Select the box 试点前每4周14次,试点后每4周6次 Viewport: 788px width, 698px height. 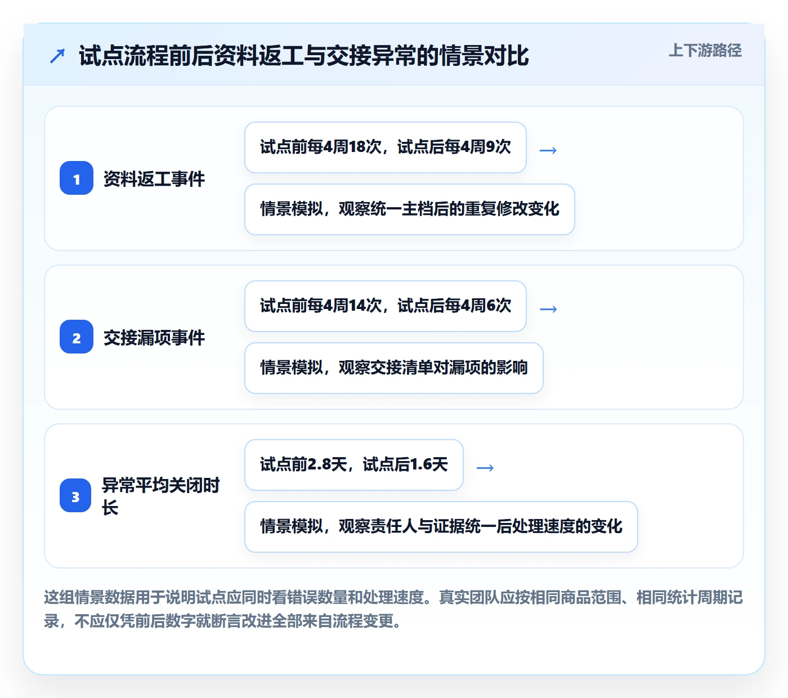click(386, 306)
